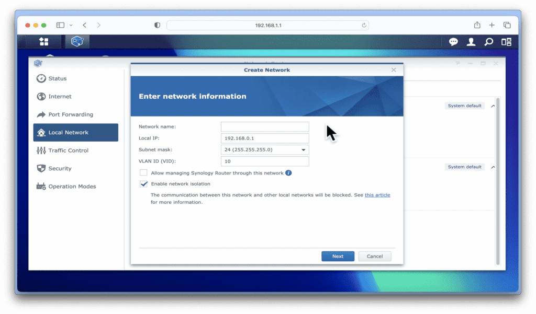This screenshot has width=536, height=314.
Task: Click the second System default badge
Action: point(465,167)
